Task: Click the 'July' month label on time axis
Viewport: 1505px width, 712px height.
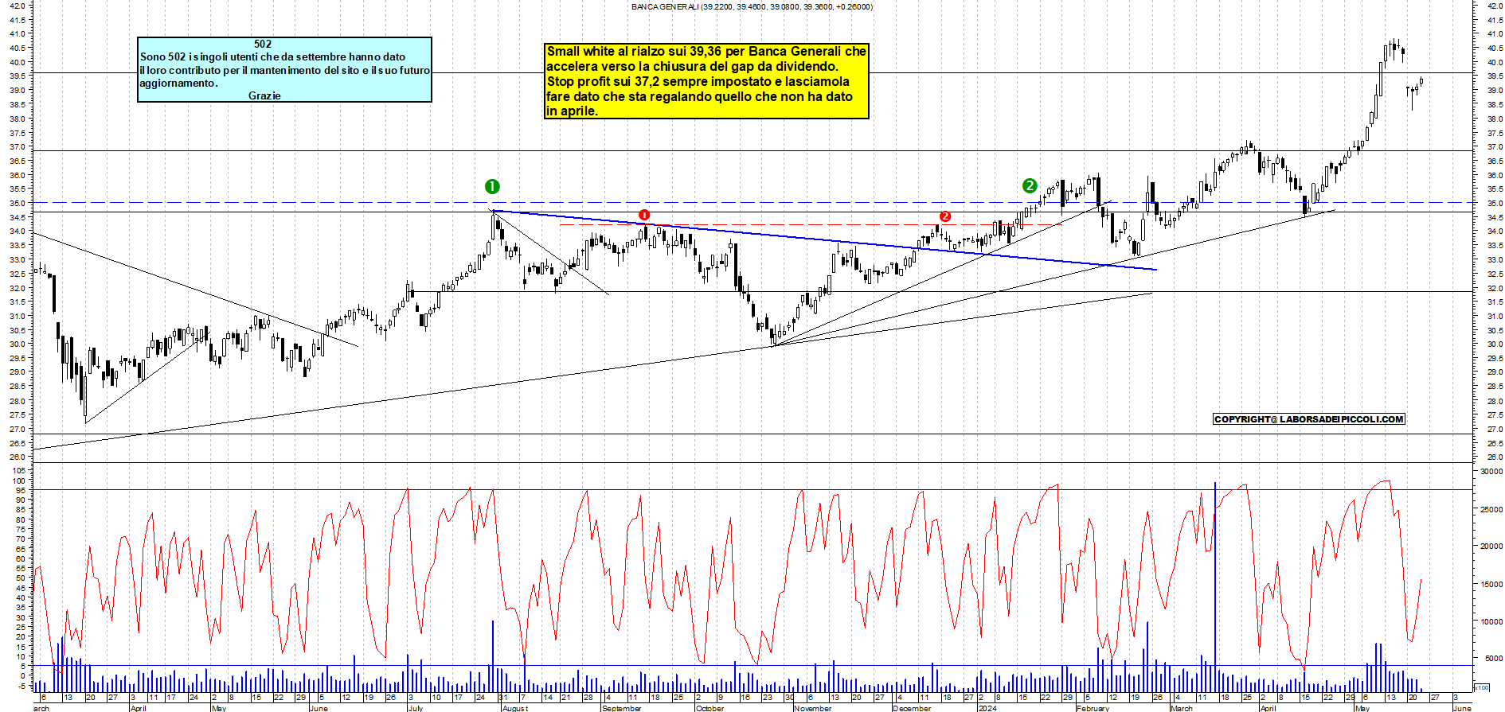Action: click(415, 708)
